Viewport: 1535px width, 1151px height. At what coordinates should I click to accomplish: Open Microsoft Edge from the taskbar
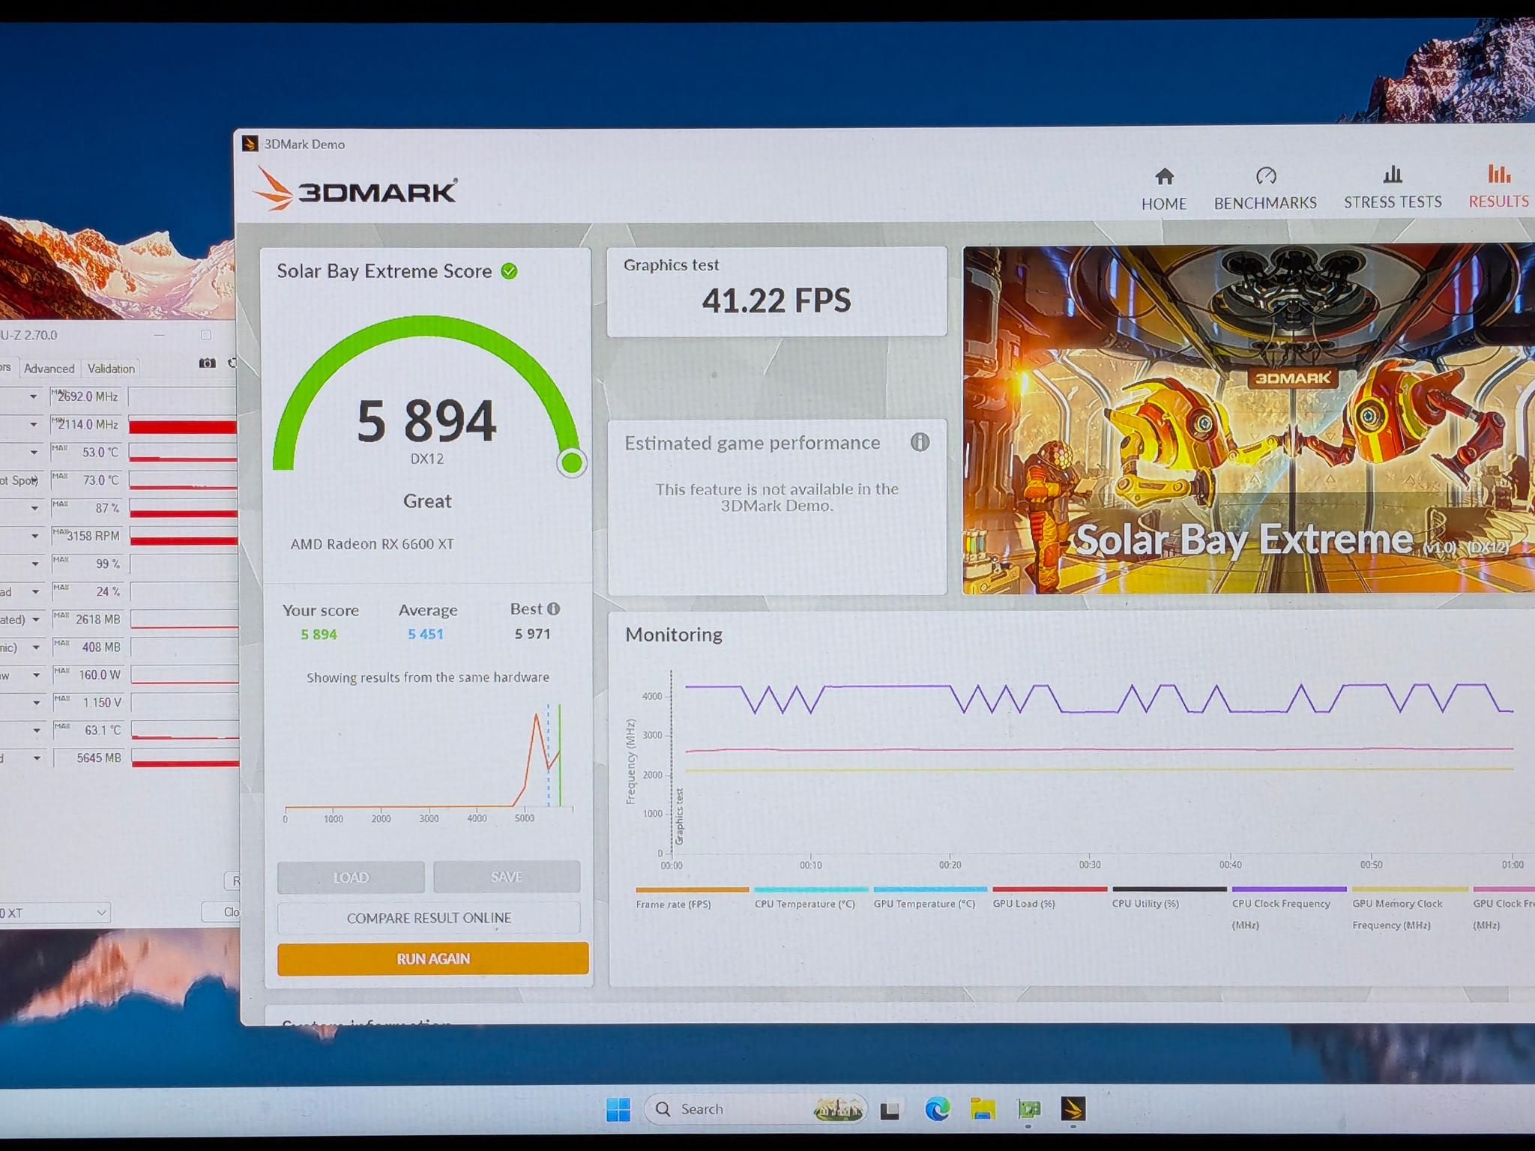937,1109
